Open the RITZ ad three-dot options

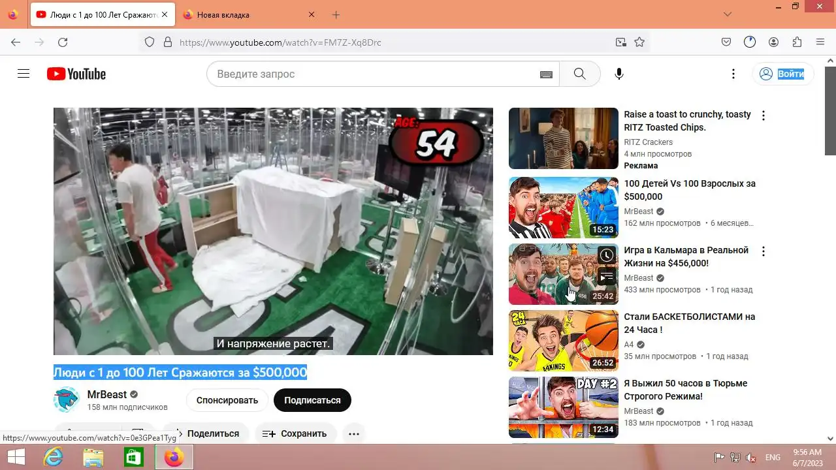click(763, 116)
